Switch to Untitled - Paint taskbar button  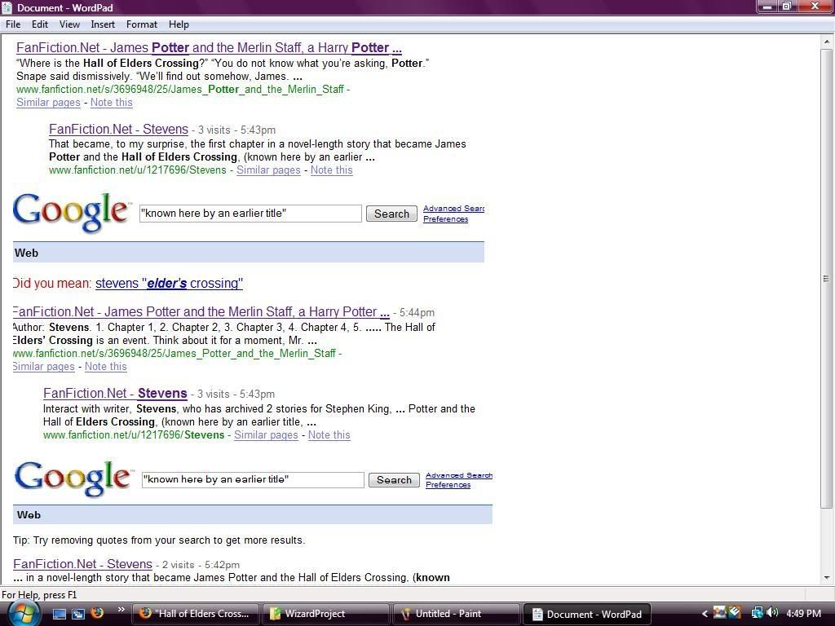[x=455, y=614]
